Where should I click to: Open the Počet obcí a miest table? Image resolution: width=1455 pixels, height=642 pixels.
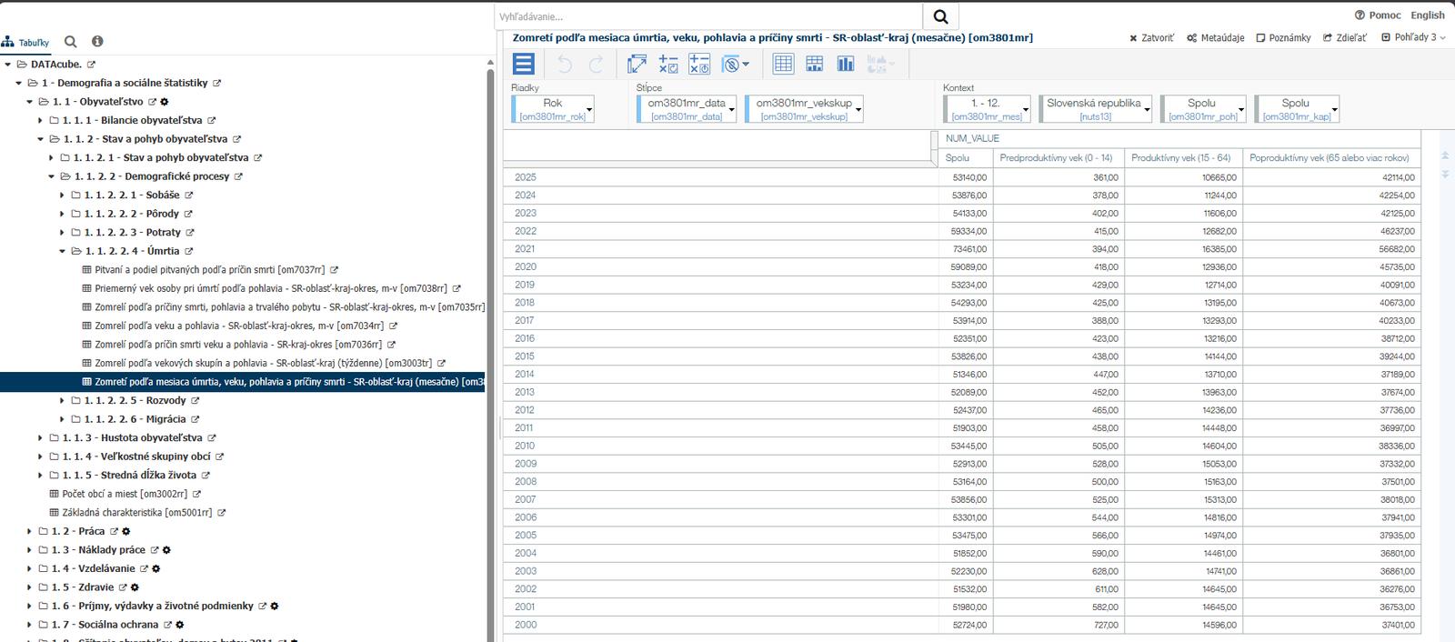click(125, 494)
